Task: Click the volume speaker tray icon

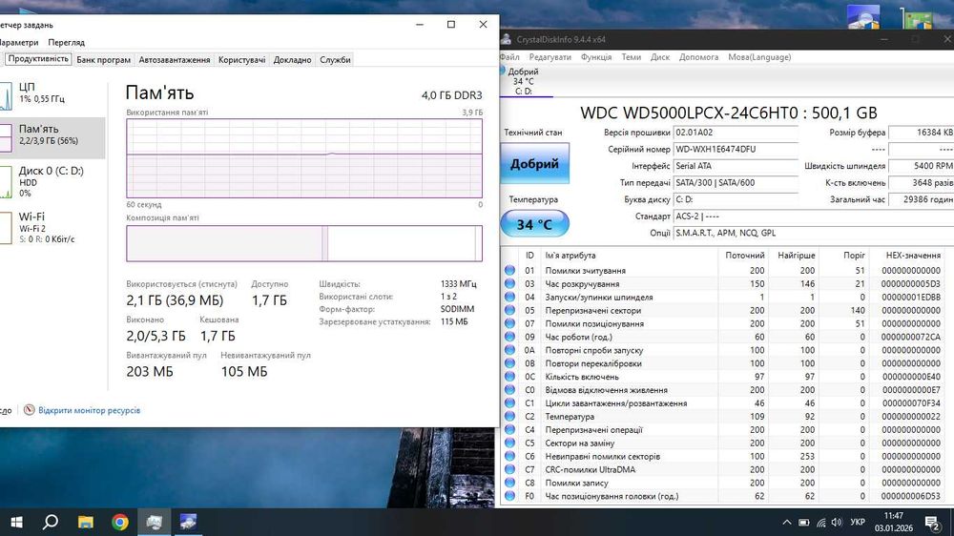Action: click(x=837, y=523)
